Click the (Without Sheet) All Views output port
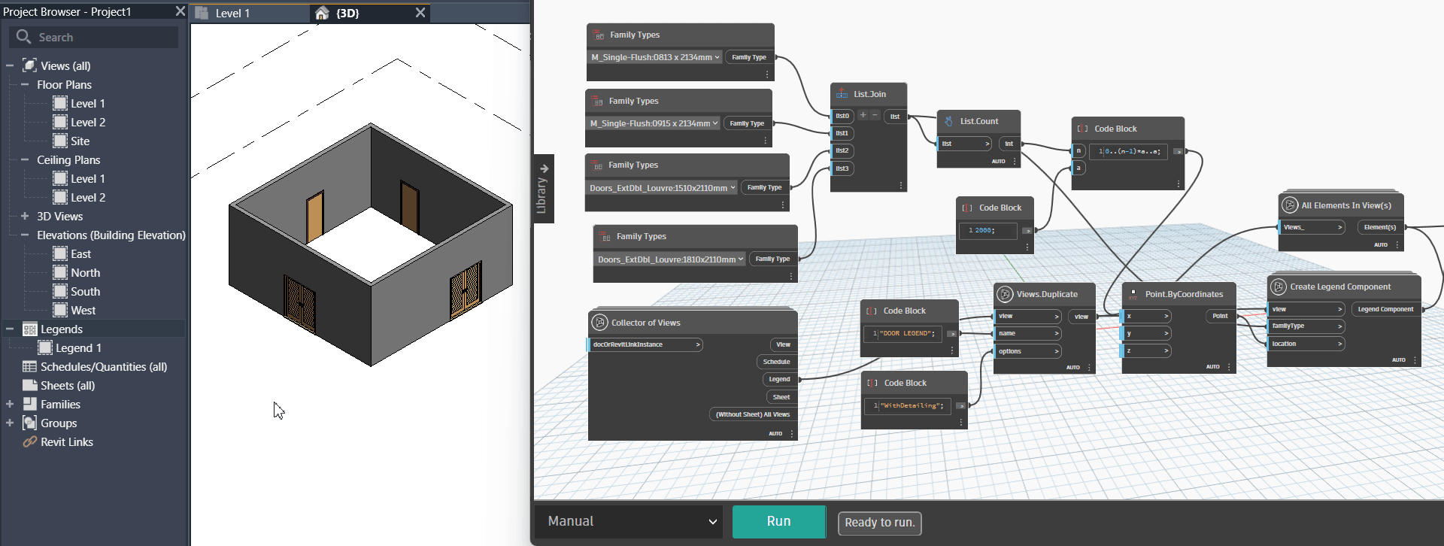Screen dimensions: 1444x546 [752, 414]
